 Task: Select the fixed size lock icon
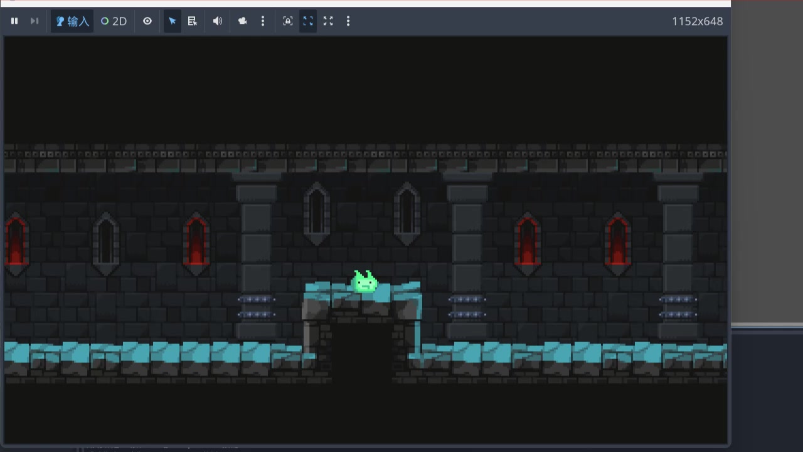288,21
